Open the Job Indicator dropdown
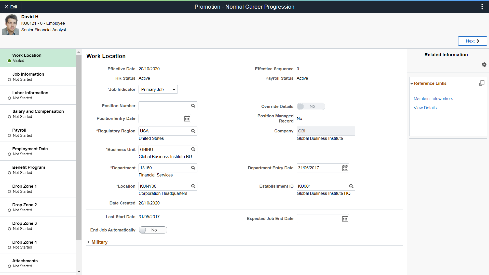 coord(158,90)
